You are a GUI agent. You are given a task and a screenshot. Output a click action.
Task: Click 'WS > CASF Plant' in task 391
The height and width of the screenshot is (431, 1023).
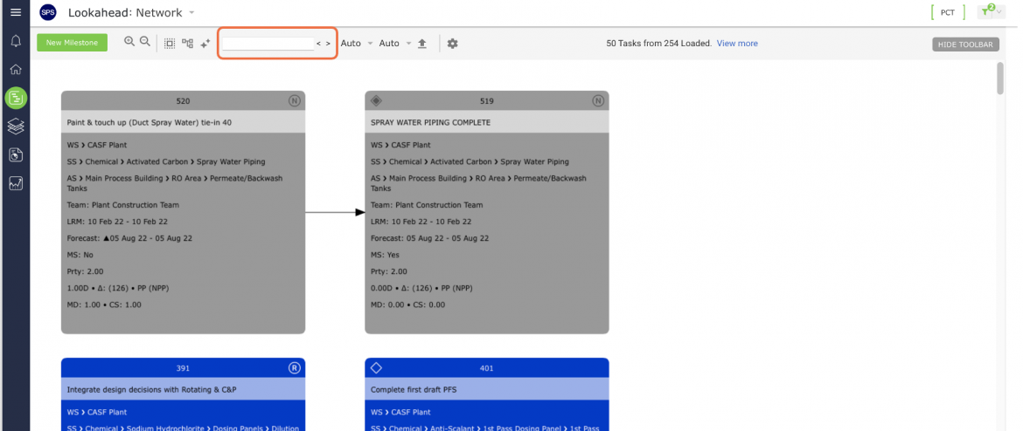[97, 412]
